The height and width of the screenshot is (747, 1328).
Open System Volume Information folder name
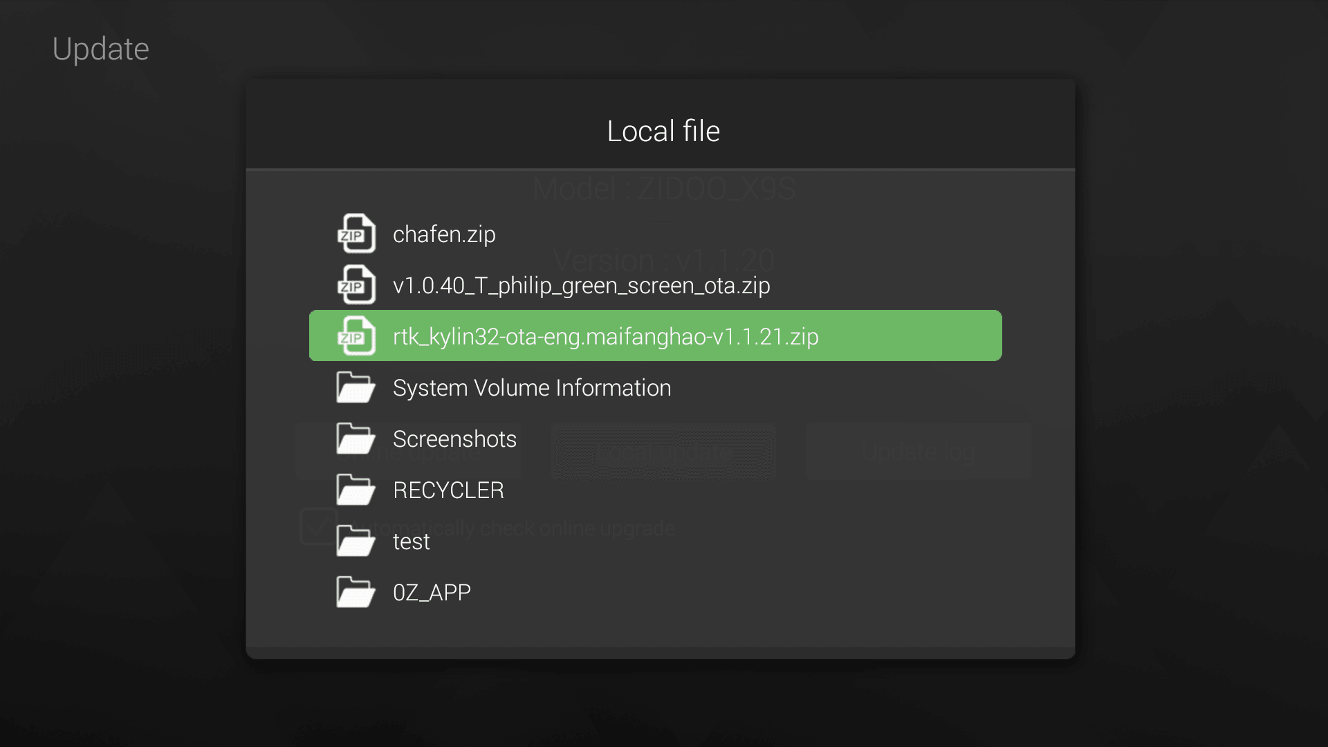point(532,388)
